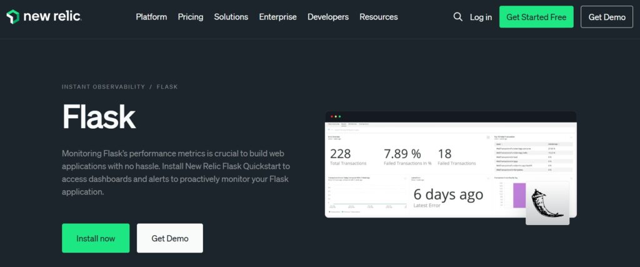Expand the Solutions menu

tap(231, 17)
